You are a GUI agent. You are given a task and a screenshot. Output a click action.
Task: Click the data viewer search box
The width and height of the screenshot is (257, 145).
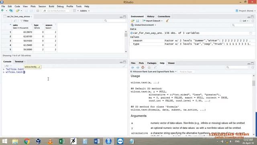tap(115, 21)
